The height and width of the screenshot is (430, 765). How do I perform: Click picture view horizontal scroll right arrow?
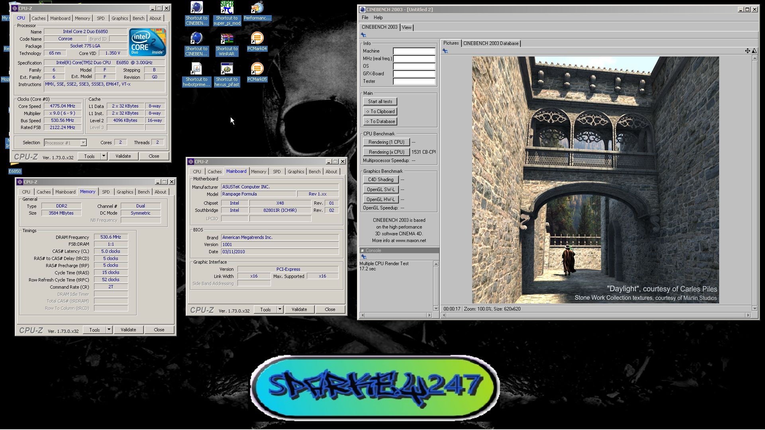pos(748,315)
